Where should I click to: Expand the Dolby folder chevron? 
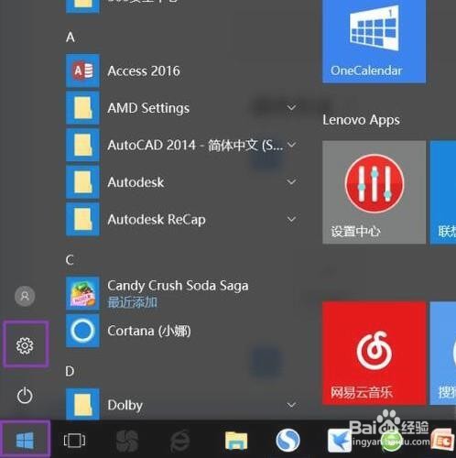click(x=291, y=405)
